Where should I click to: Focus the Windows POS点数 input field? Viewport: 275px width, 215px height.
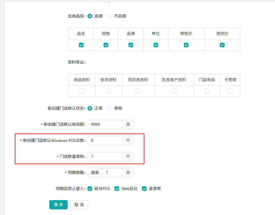tap(105, 140)
